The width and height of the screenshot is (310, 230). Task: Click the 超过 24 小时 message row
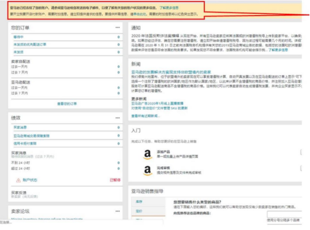pos(65,168)
